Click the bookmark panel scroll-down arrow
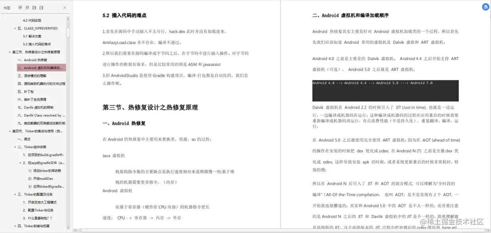Viewport: 491px width, 233px height. (68, 227)
